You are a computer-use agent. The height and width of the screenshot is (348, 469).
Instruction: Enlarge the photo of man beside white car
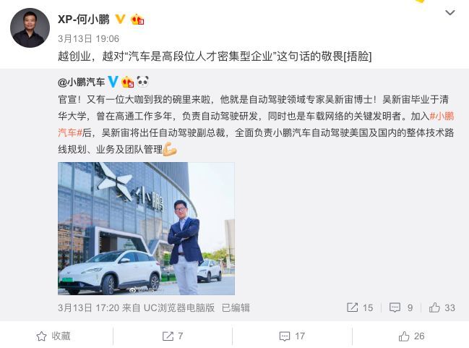[146, 229]
